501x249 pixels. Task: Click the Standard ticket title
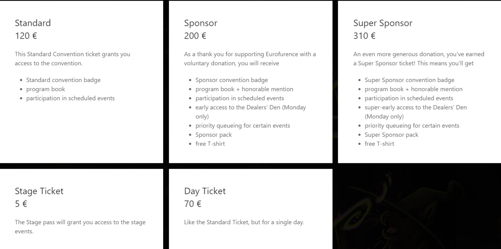click(x=33, y=23)
